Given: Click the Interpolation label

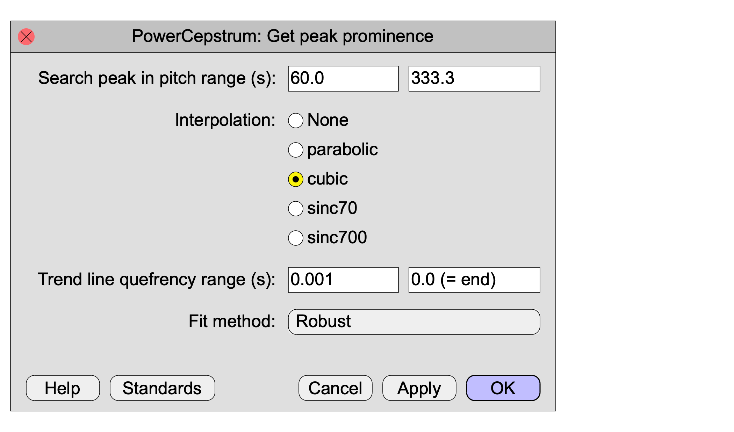Looking at the screenshot, I should [225, 120].
